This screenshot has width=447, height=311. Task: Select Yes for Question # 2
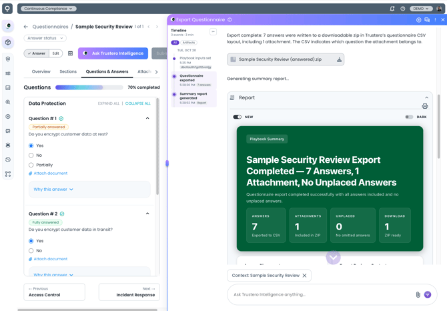[x=31, y=241]
